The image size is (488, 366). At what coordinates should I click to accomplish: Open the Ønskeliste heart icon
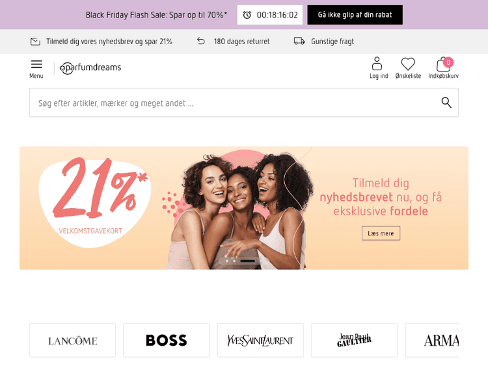pos(408,64)
